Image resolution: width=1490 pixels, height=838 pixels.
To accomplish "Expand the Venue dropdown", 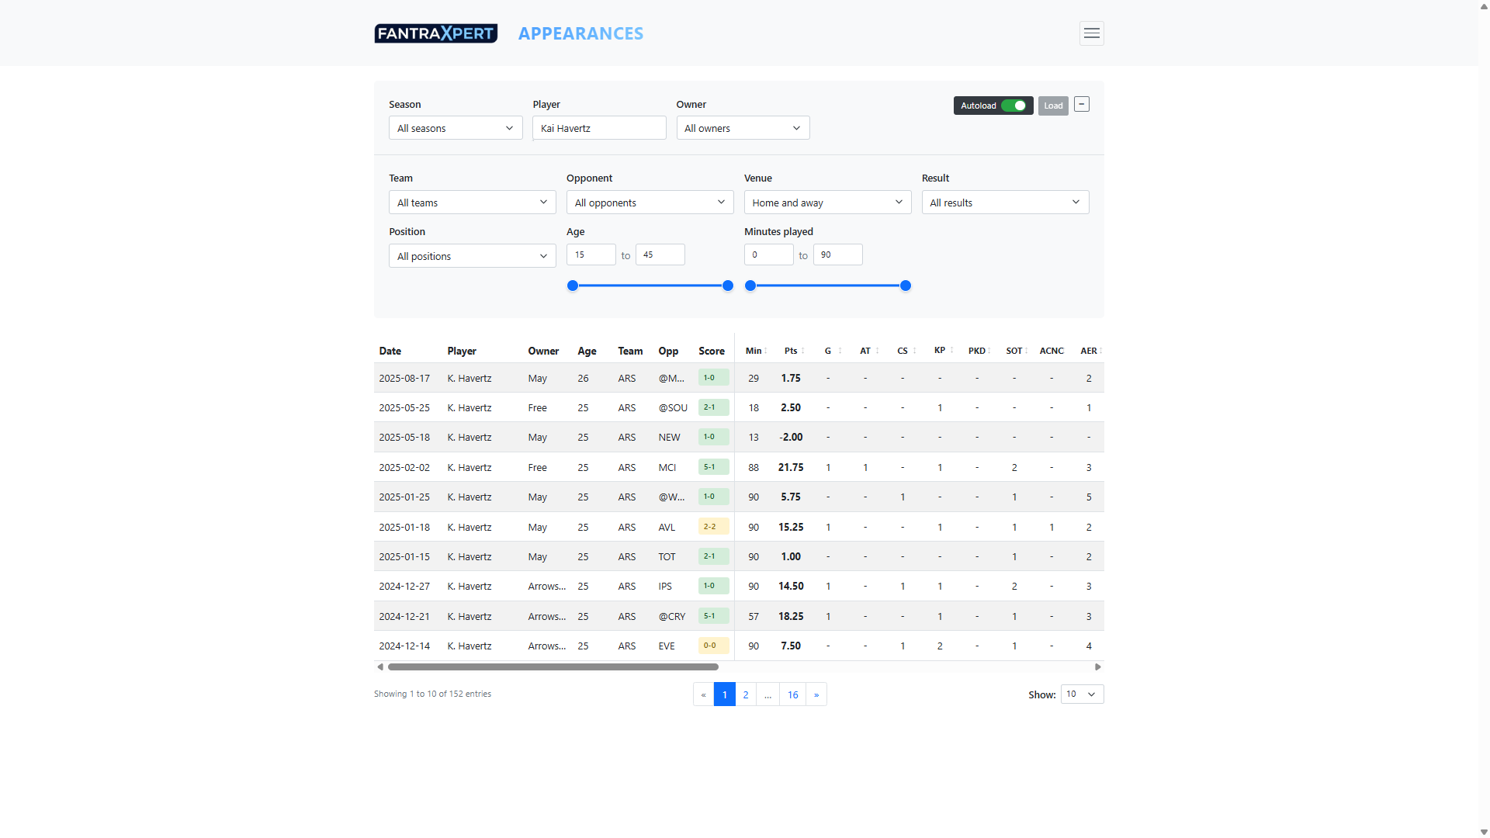I will (x=827, y=203).
